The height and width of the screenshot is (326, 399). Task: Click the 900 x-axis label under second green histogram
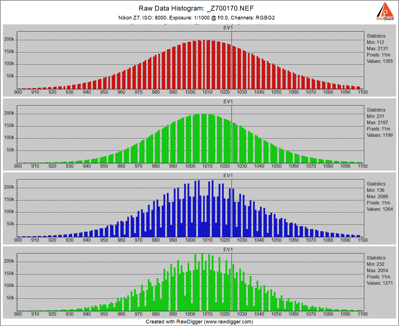click(x=18, y=314)
